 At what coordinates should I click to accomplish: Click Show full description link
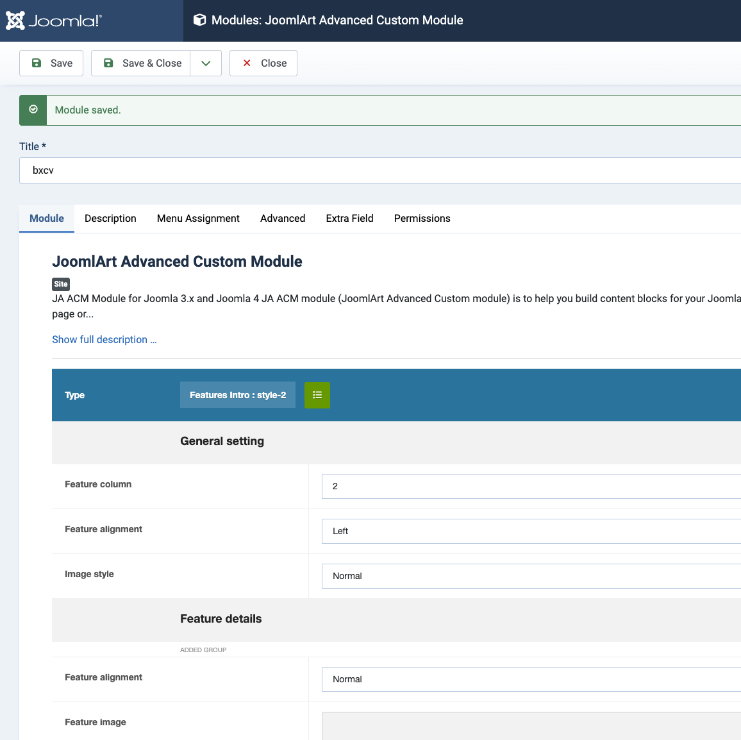pos(104,339)
